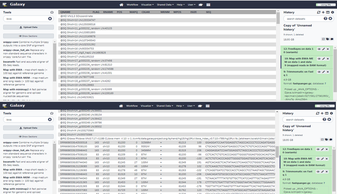Expand tool sections via upper Show Sections
The height and width of the screenshot is (194, 337).
click(x=28, y=36)
